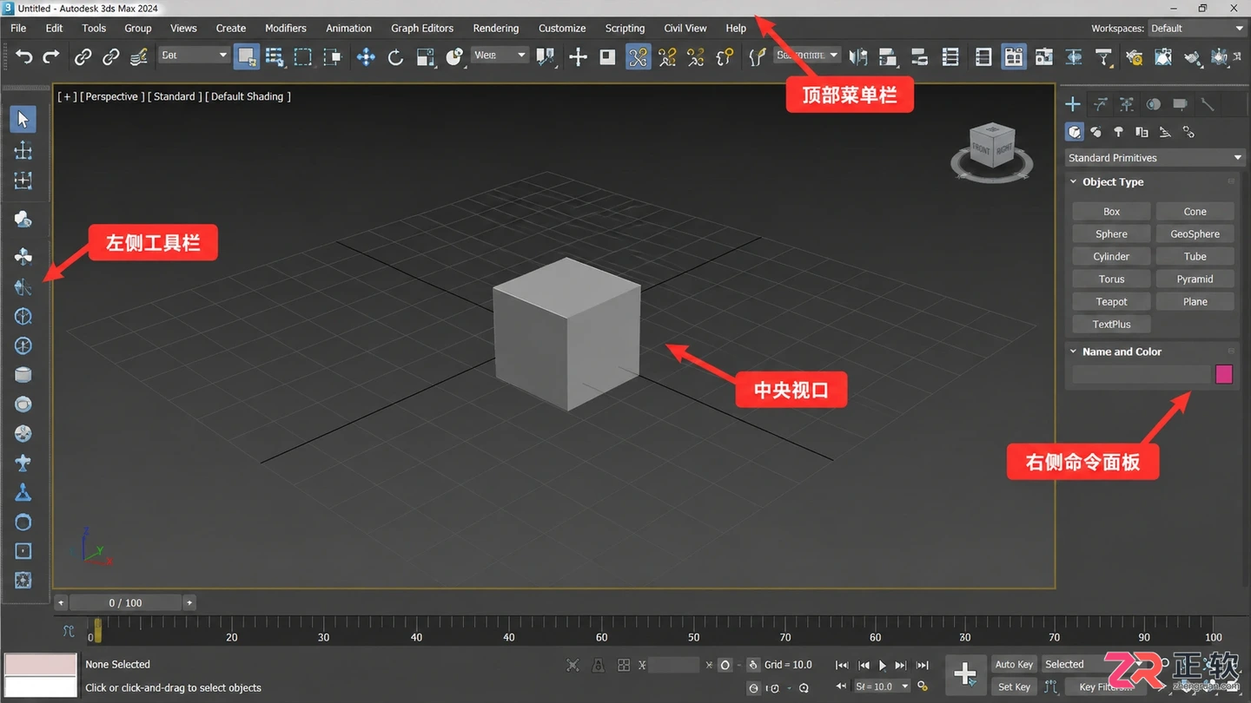Image resolution: width=1251 pixels, height=703 pixels.
Task: Toggle the Angle Snap icon
Action: click(667, 57)
